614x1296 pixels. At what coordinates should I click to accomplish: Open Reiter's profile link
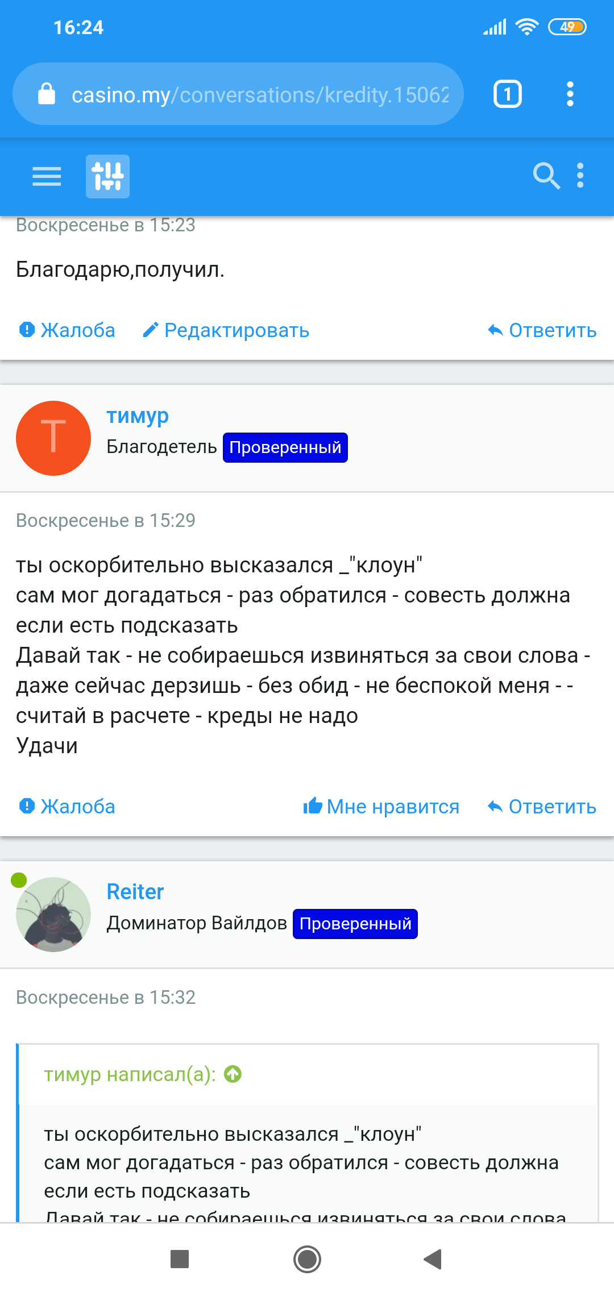135,892
